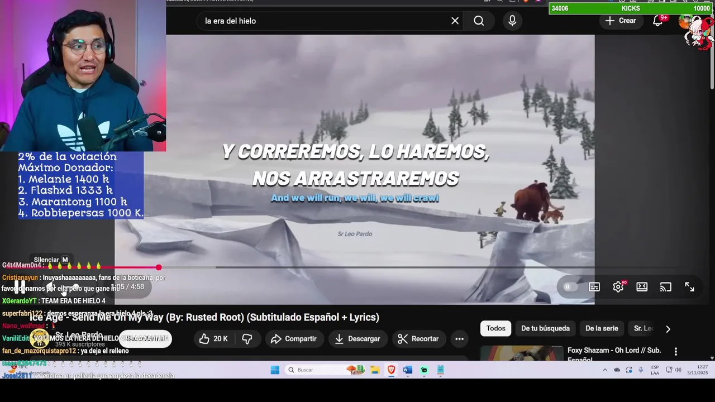The height and width of the screenshot is (402, 715).
Task: Select the Todos filter chip
Action: (x=495, y=328)
